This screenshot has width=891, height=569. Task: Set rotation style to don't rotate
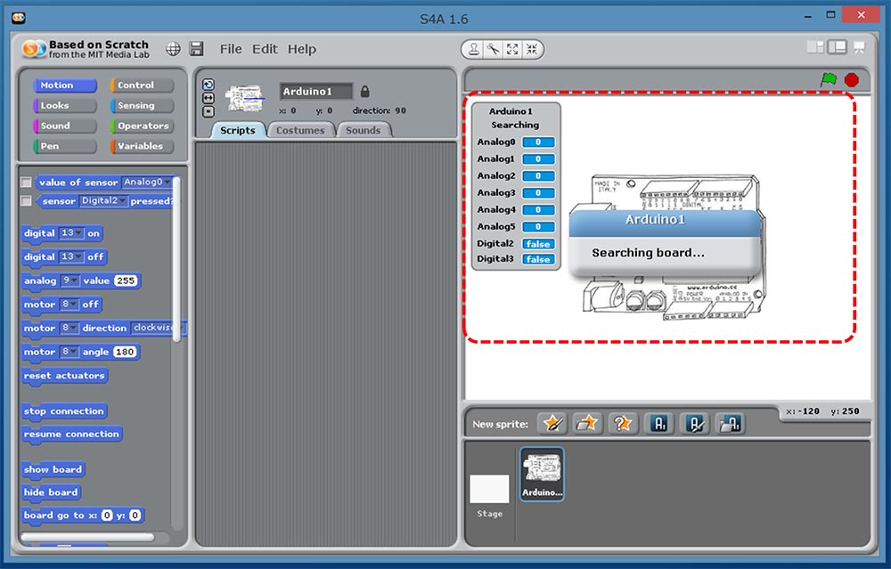pos(208,111)
